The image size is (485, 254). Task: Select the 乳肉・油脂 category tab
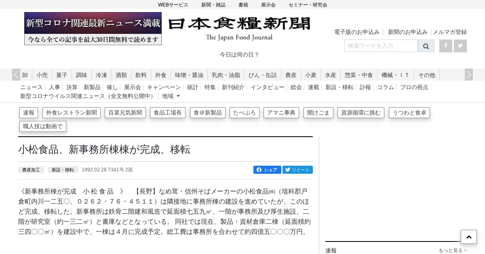[x=226, y=75]
